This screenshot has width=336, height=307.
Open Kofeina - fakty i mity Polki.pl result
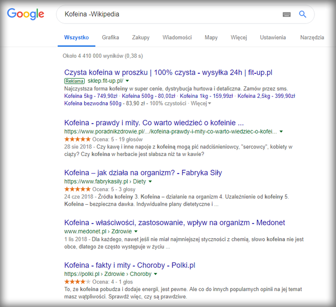point(130,265)
